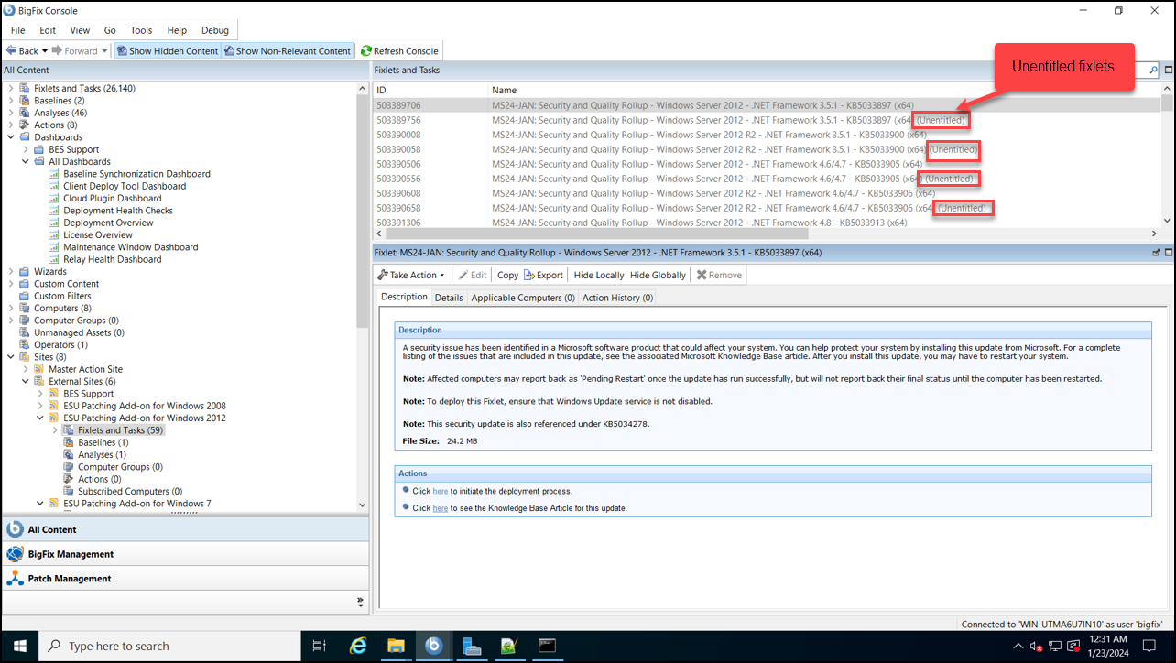Open the Take Action dropdown arrow
The height and width of the screenshot is (663, 1176).
442,275
